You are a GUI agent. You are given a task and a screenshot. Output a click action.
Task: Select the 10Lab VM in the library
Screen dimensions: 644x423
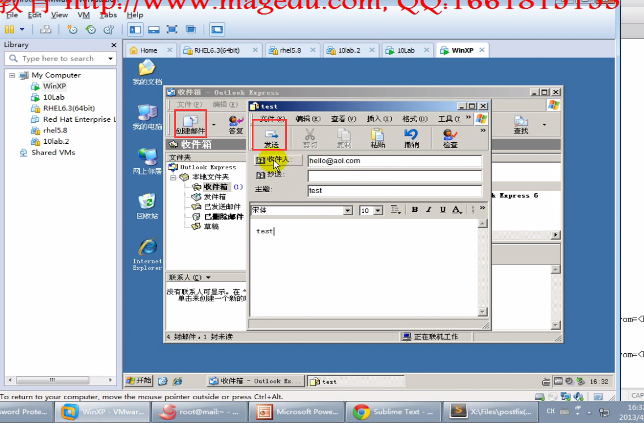click(54, 97)
